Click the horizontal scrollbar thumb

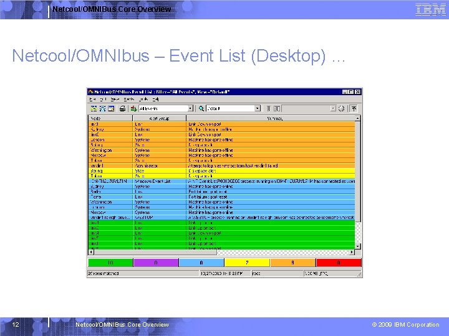click(155, 252)
